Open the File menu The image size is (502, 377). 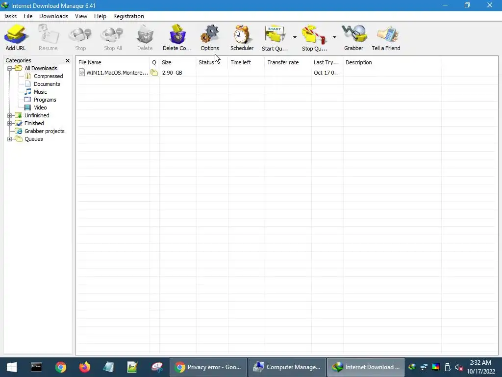[28, 16]
